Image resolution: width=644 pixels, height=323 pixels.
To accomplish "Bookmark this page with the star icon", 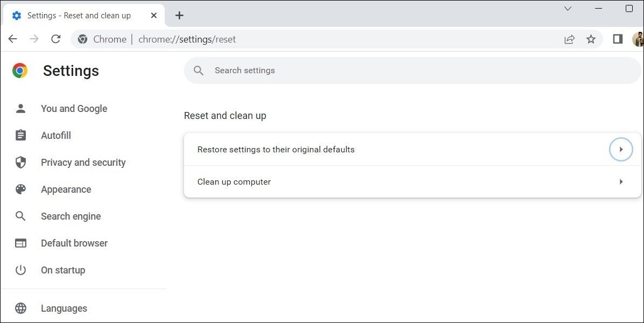I will [x=591, y=39].
